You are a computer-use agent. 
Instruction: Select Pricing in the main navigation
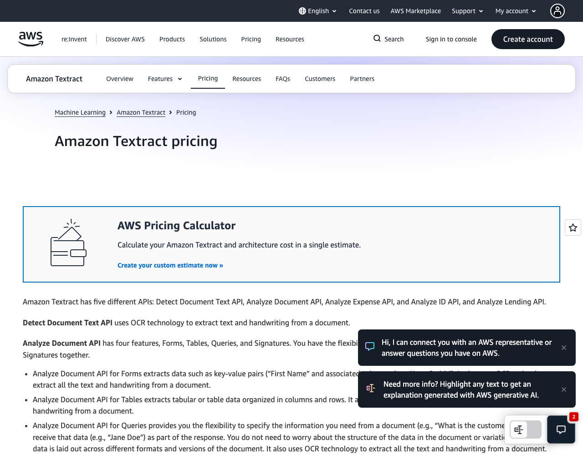(251, 39)
